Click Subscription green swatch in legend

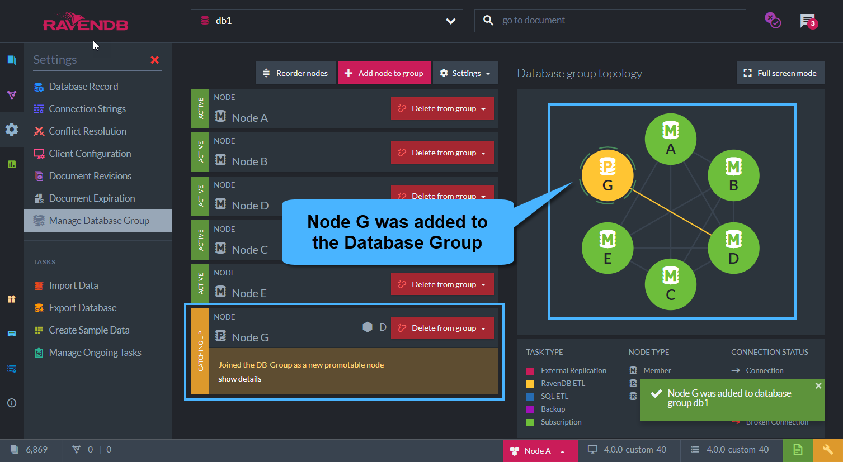[530, 422]
